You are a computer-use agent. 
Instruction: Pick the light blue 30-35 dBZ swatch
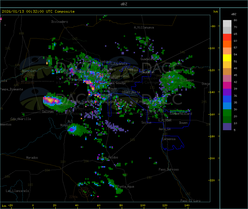coord(227,106)
